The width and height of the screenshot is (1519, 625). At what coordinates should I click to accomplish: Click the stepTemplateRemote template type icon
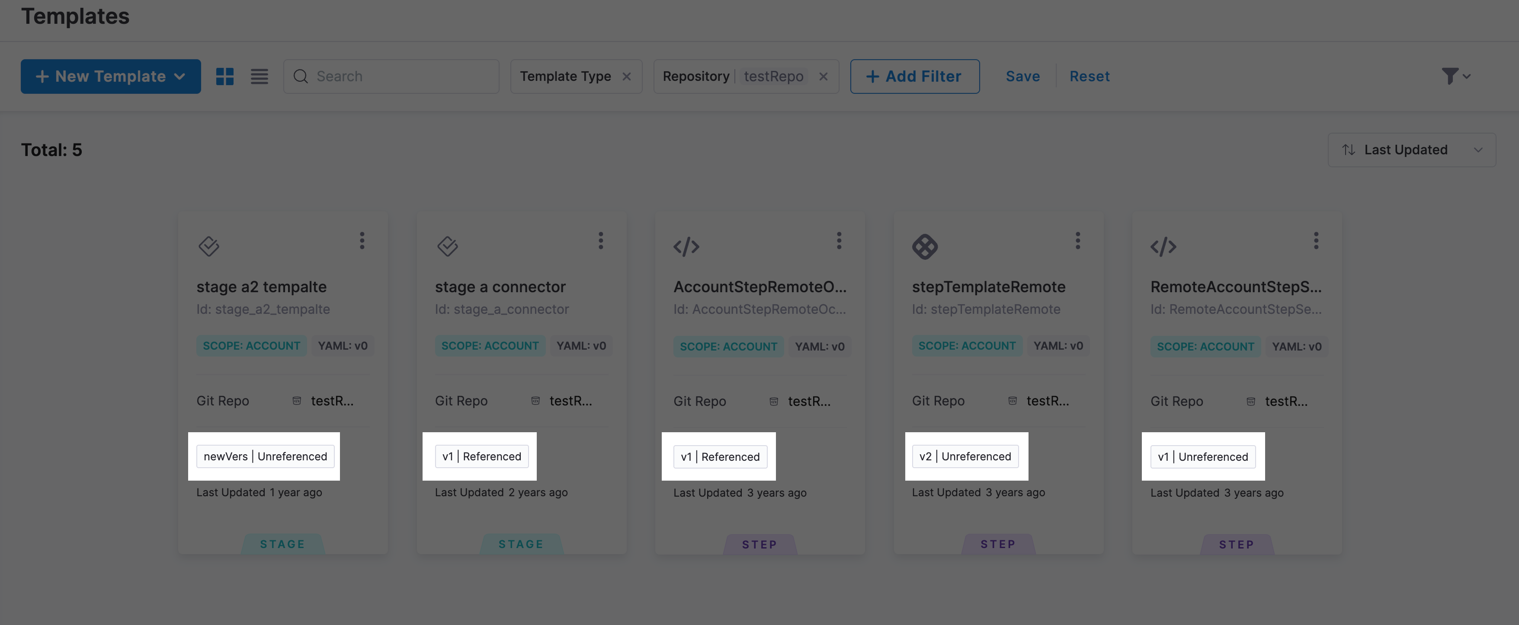(925, 246)
